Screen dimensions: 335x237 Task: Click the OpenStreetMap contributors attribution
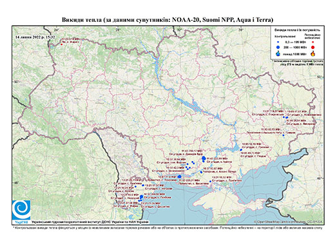click(x=289, y=222)
